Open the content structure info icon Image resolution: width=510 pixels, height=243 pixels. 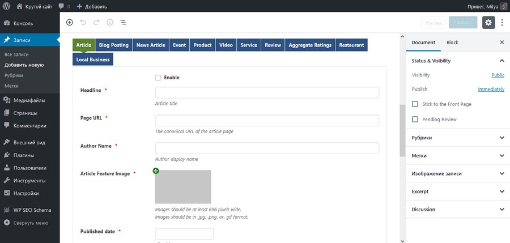pyautogui.click(x=110, y=23)
